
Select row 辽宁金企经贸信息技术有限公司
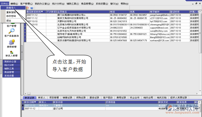(x=112, y=28)
